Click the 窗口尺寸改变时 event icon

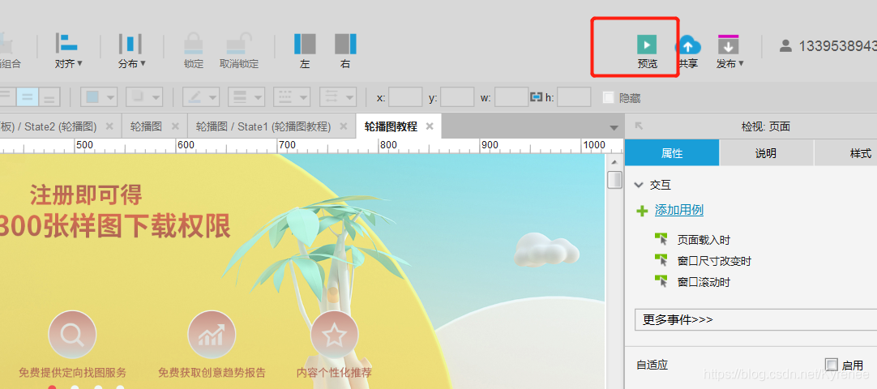[661, 260]
